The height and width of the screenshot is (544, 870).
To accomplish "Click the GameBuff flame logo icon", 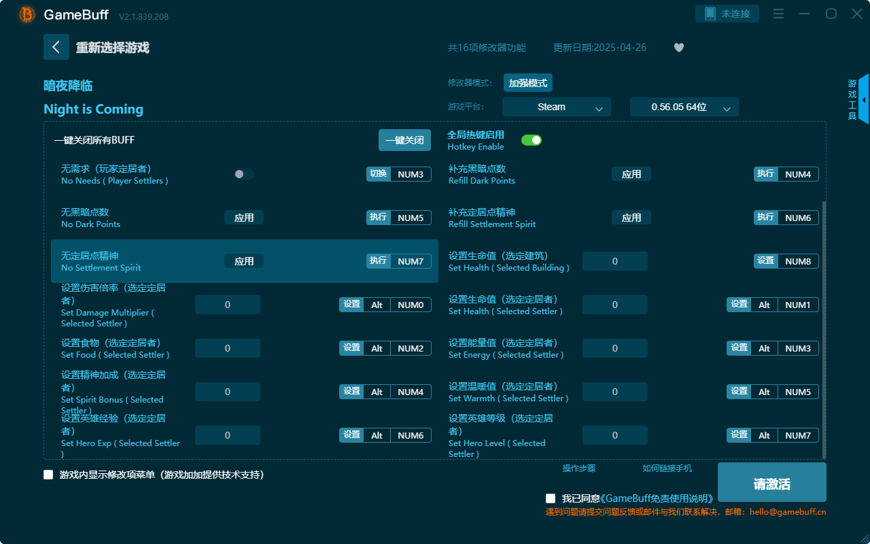I will (x=27, y=14).
